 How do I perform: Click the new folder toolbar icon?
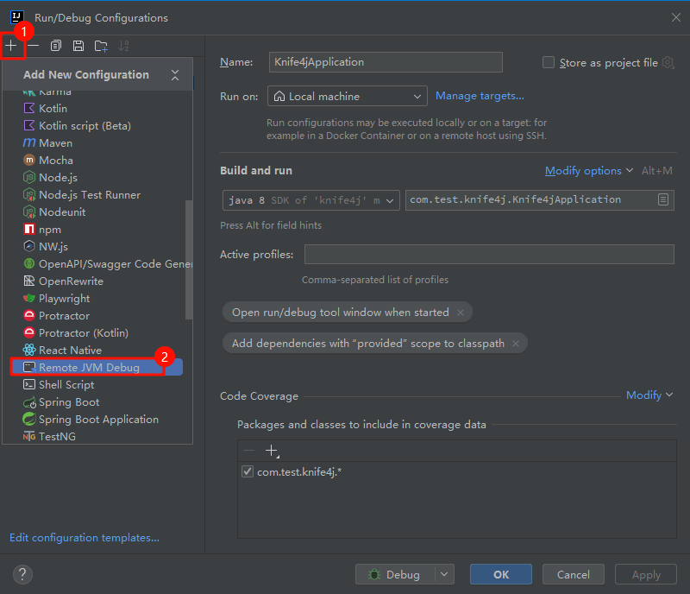pos(102,46)
